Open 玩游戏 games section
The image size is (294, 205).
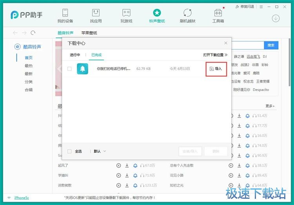point(126,16)
